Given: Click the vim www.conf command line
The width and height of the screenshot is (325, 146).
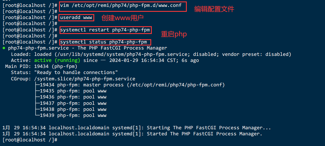Looking at the screenshot, I should pos(121,5).
